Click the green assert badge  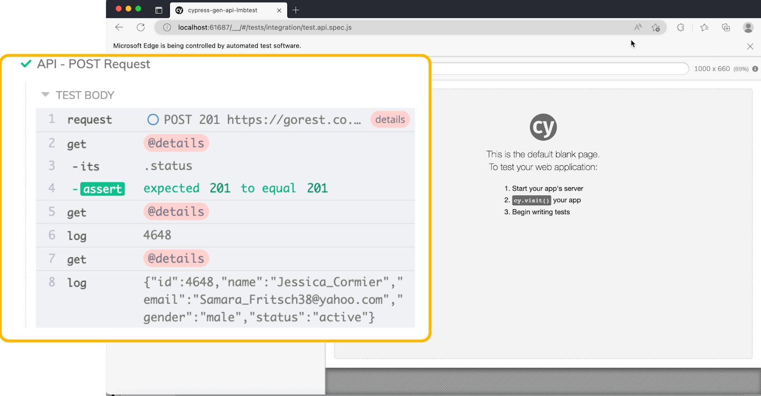(x=102, y=189)
